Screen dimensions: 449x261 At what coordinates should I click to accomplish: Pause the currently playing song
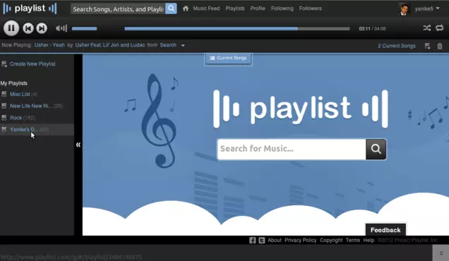point(11,28)
